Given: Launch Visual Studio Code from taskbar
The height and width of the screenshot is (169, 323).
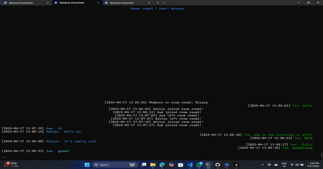Looking at the screenshot, I should point(190,165).
